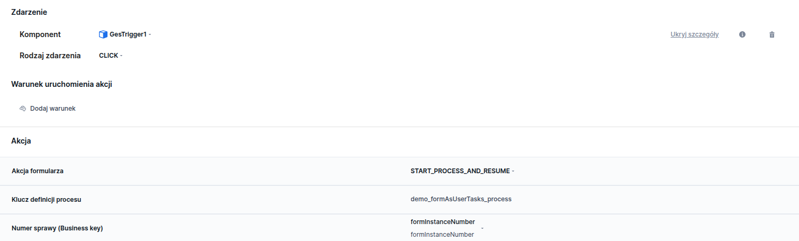Click the Komponent label
This screenshot has height=241, width=799.
40,34
